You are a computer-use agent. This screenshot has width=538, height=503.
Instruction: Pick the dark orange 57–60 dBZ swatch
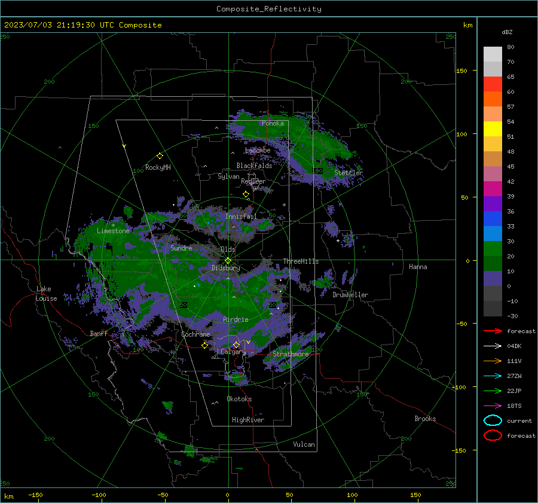pyautogui.click(x=493, y=99)
